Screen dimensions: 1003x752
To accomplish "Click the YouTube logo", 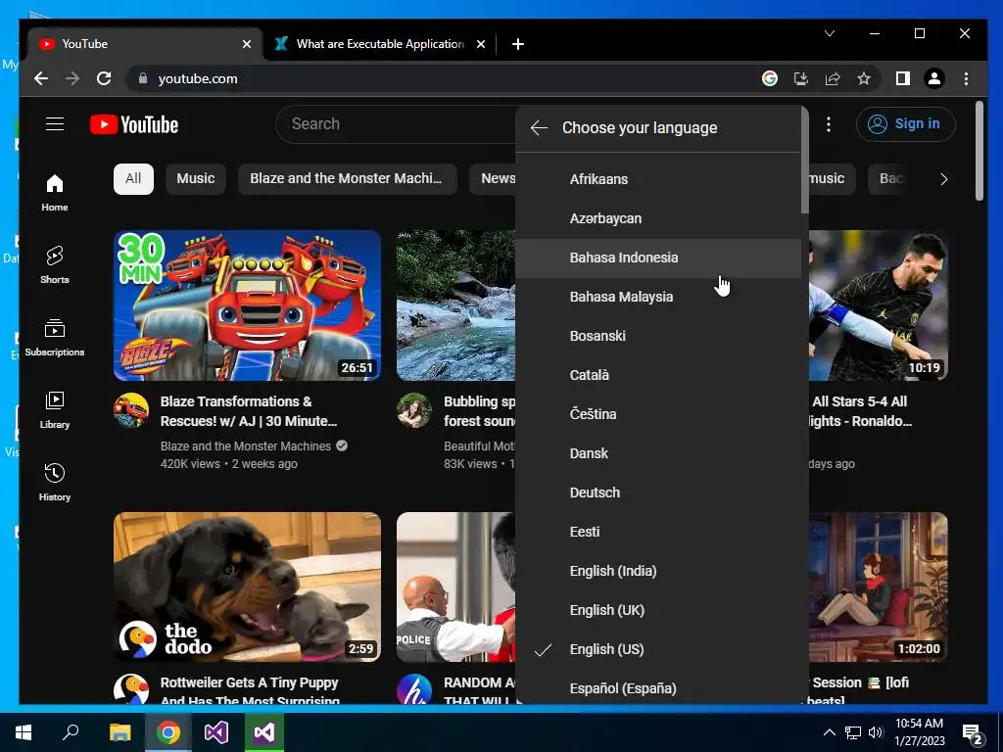I will (x=134, y=124).
